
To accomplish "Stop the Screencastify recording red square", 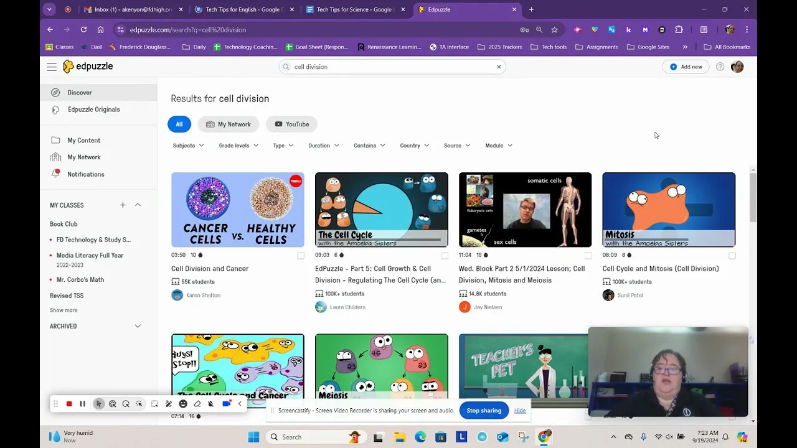I will (x=69, y=404).
